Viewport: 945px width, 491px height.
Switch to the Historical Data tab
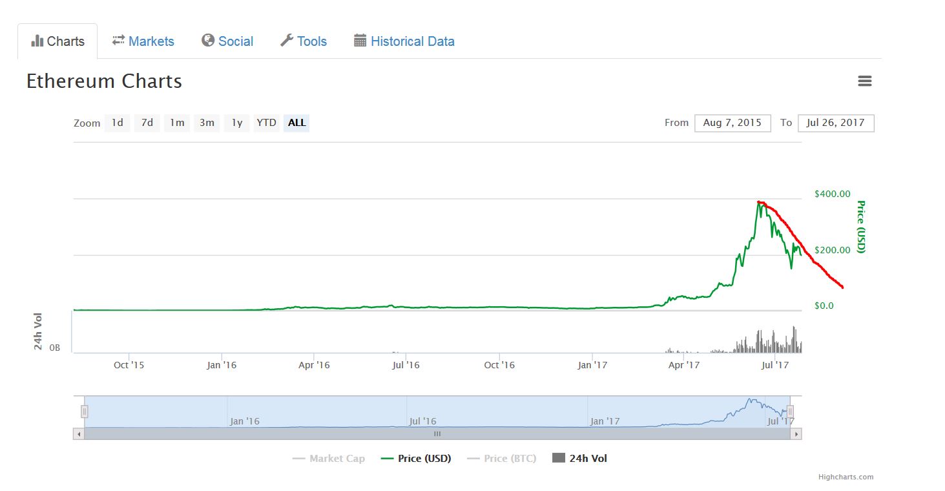pyautogui.click(x=412, y=41)
